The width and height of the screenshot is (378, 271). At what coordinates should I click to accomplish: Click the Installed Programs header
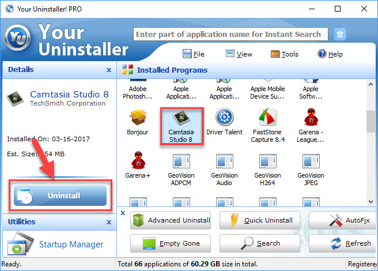pyautogui.click(x=172, y=70)
